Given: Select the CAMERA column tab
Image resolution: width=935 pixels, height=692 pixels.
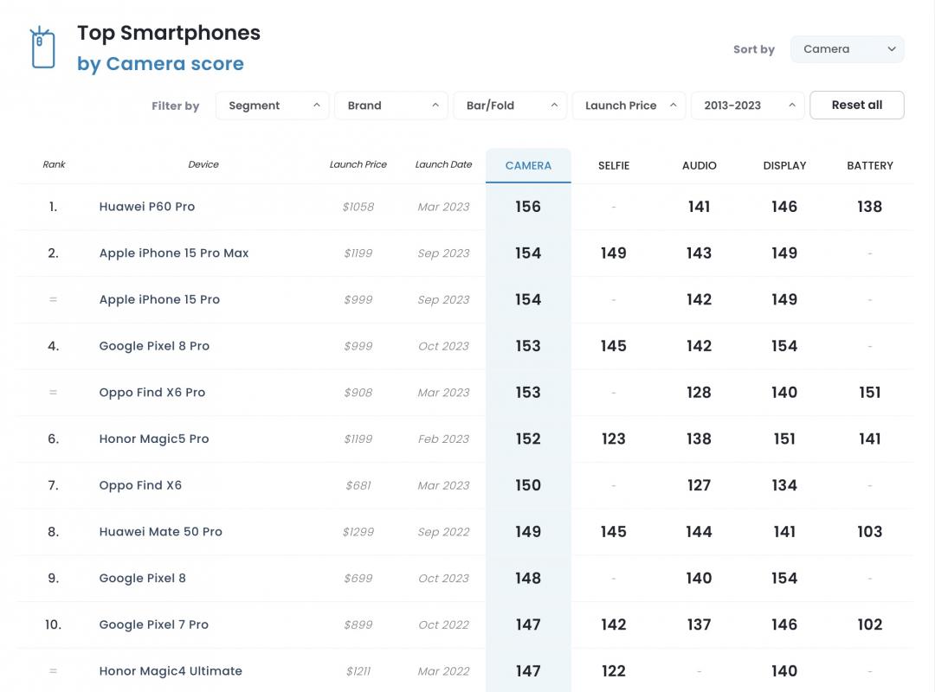Looking at the screenshot, I should [x=528, y=166].
